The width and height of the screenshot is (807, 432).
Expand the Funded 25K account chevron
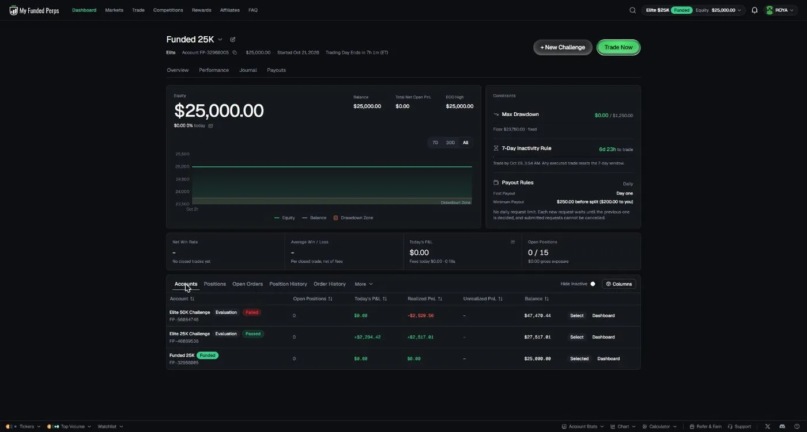coord(220,40)
